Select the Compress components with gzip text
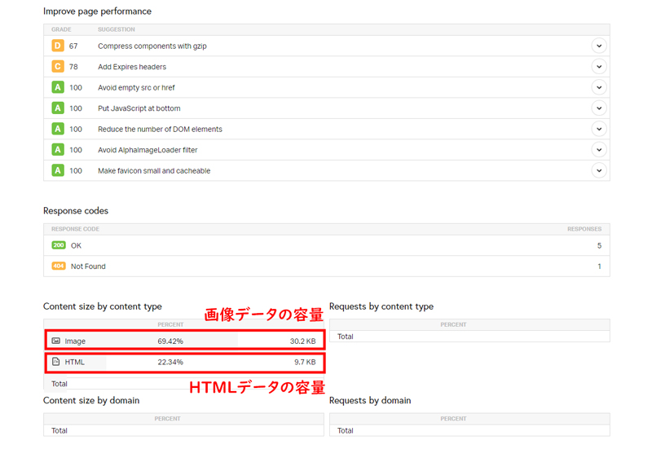Image resolution: width=652 pixels, height=449 pixels. click(x=152, y=46)
